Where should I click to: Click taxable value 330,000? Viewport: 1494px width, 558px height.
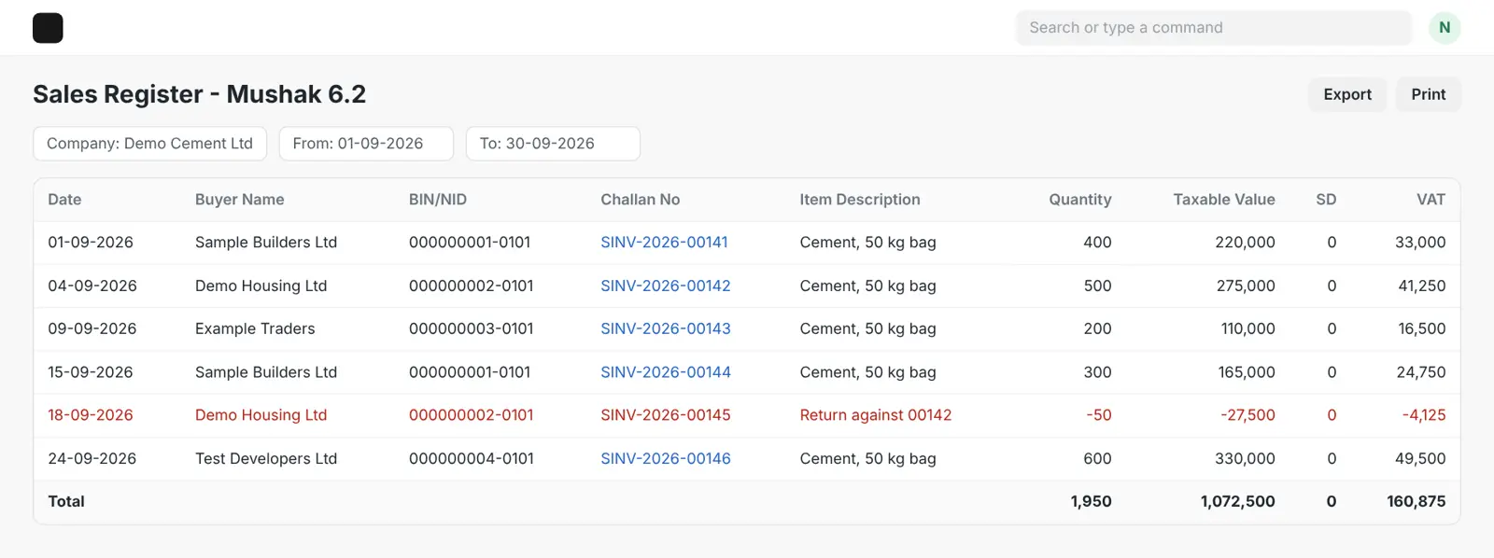[1245, 458]
